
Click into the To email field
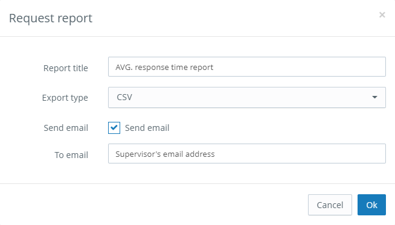247,154
